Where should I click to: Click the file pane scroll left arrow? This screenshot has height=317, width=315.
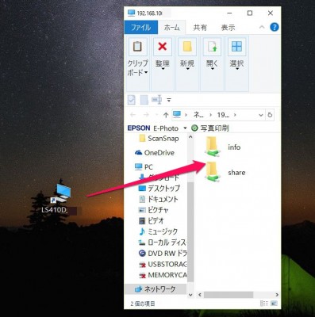[200, 295]
